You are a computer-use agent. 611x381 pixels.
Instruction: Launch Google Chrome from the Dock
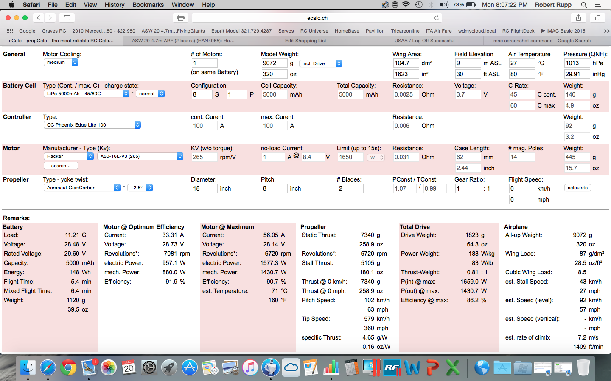point(68,367)
